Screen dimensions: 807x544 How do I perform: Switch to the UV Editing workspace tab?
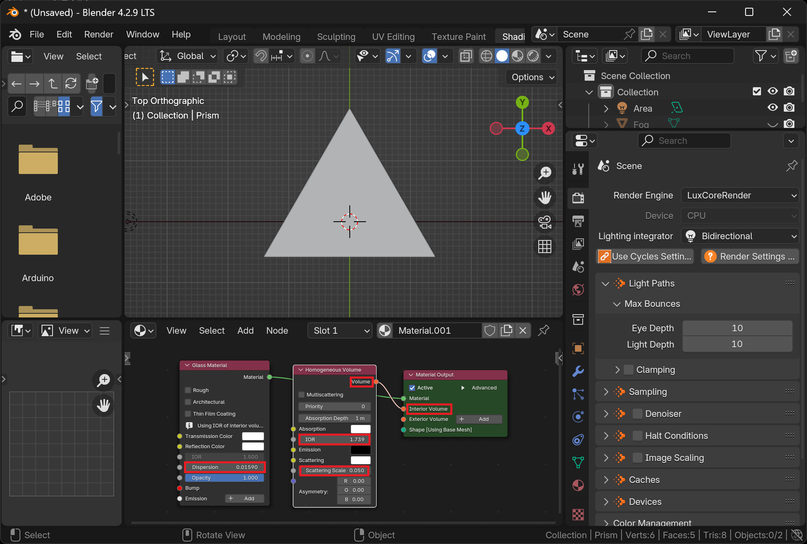pos(393,37)
